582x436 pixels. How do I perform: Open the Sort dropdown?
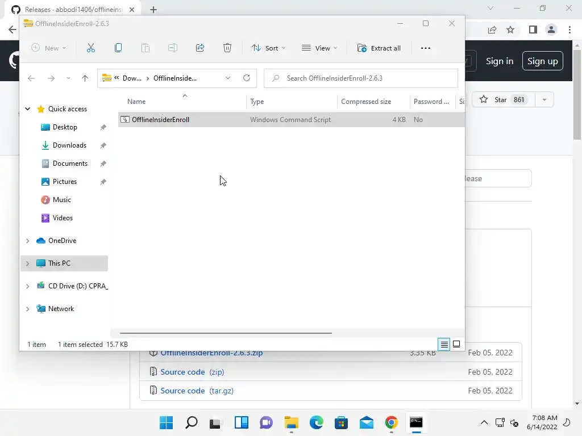coord(268,48)
